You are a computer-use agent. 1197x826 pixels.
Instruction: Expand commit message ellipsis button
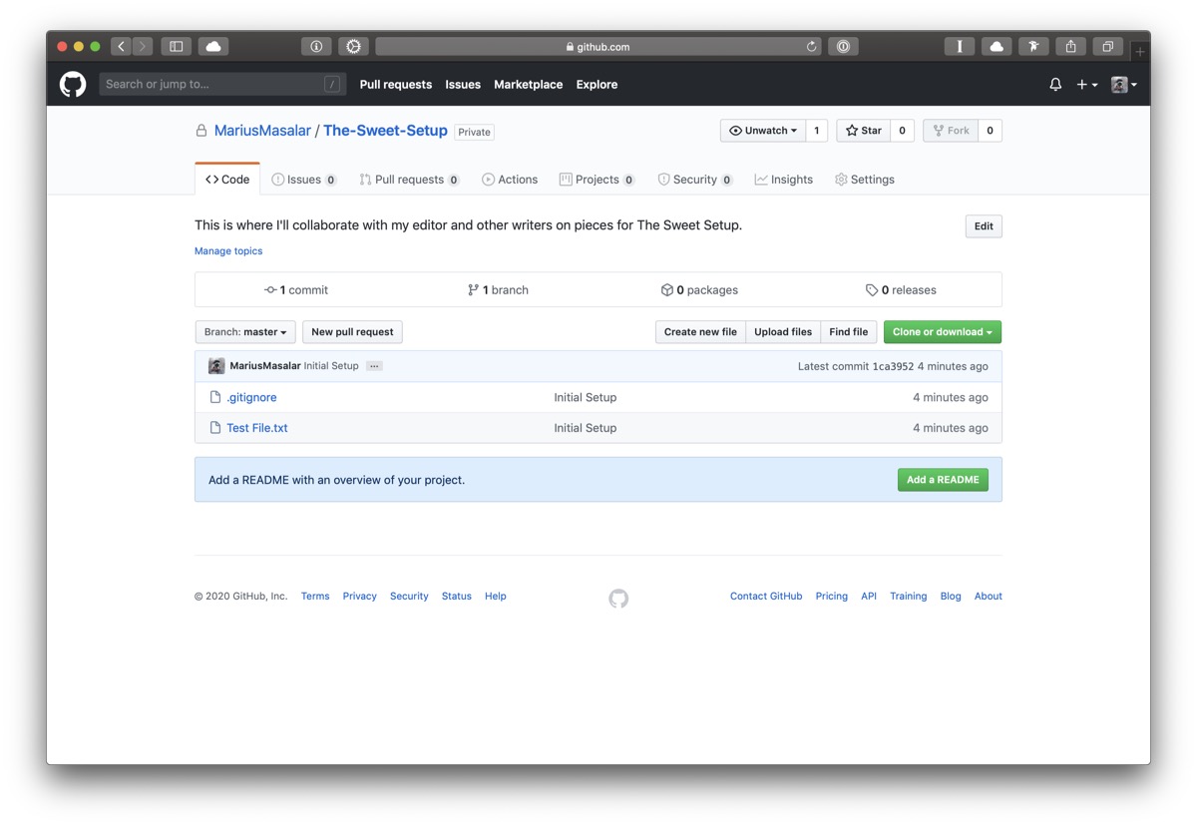point(374,366)
